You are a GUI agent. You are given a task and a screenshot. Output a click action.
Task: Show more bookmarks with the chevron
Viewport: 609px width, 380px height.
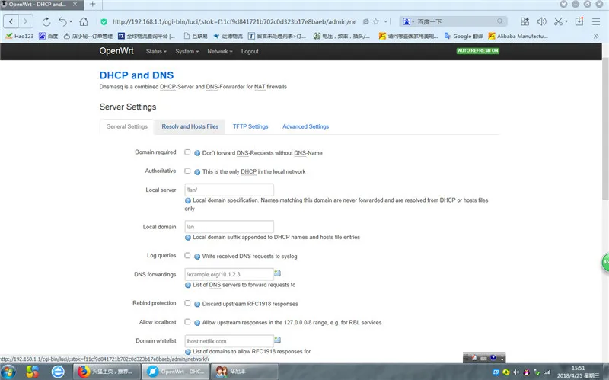(596, 36)
